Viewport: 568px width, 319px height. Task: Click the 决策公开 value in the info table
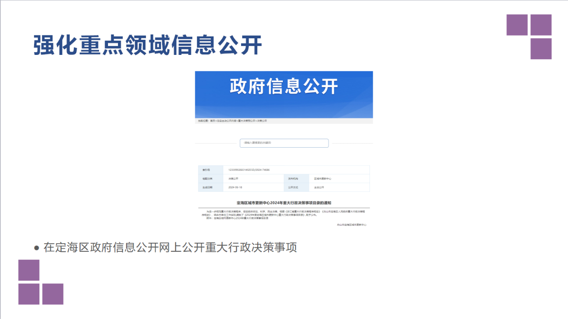(233, 179)
